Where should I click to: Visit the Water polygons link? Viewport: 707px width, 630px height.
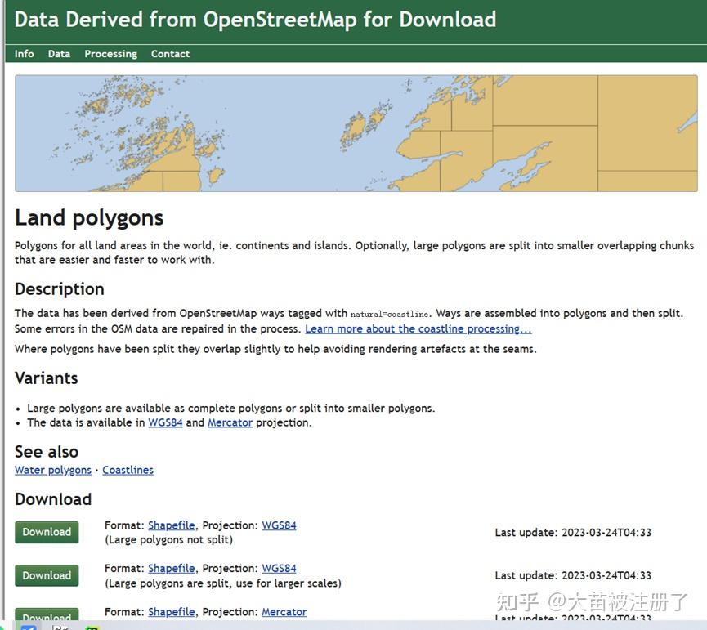[53, 470]
